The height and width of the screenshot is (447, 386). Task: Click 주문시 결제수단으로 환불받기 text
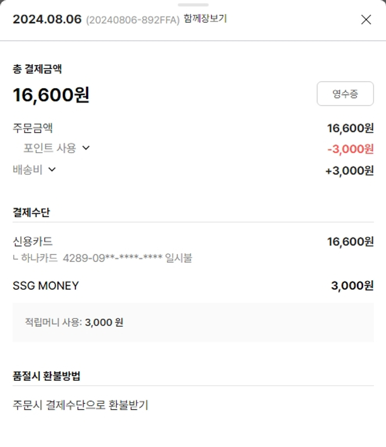[80, 405]
